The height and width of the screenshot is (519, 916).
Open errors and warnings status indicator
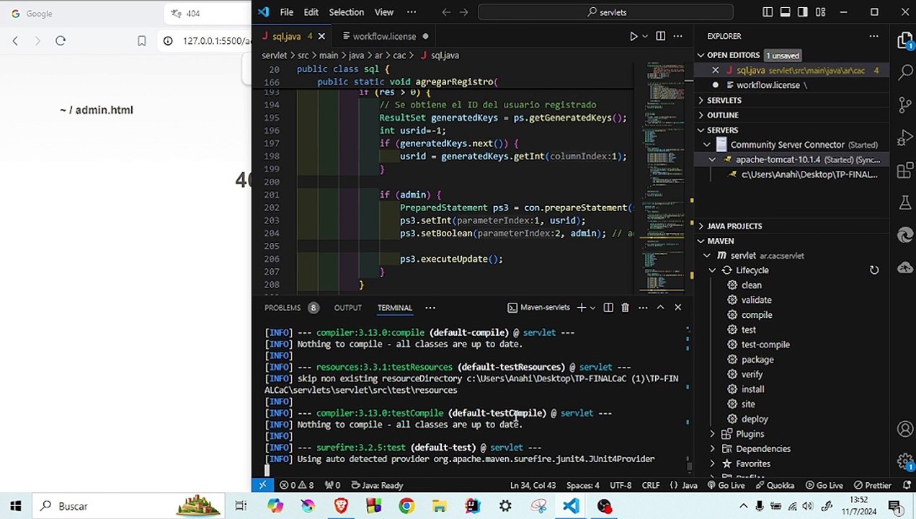[x=296, y=485]
